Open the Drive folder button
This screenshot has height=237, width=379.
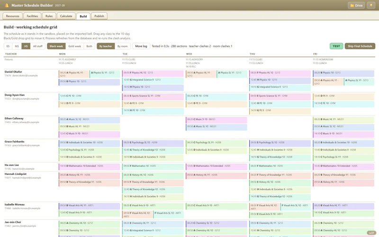(x=356, y=5)
